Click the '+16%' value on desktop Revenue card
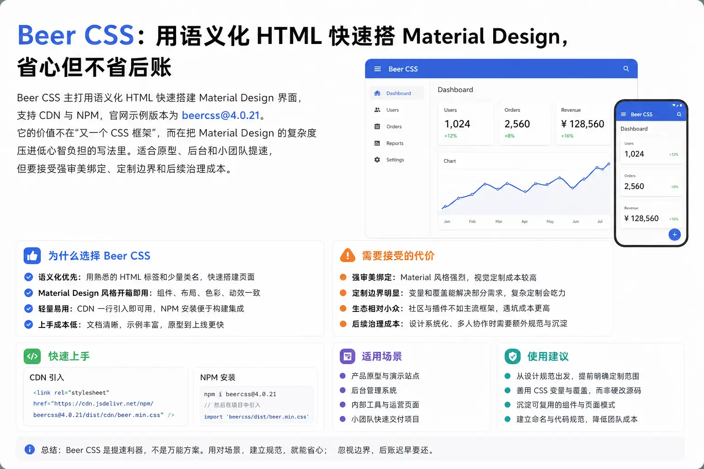Image resolution: width=704 pixels, height=469 pixels. [x=567, y=136]
